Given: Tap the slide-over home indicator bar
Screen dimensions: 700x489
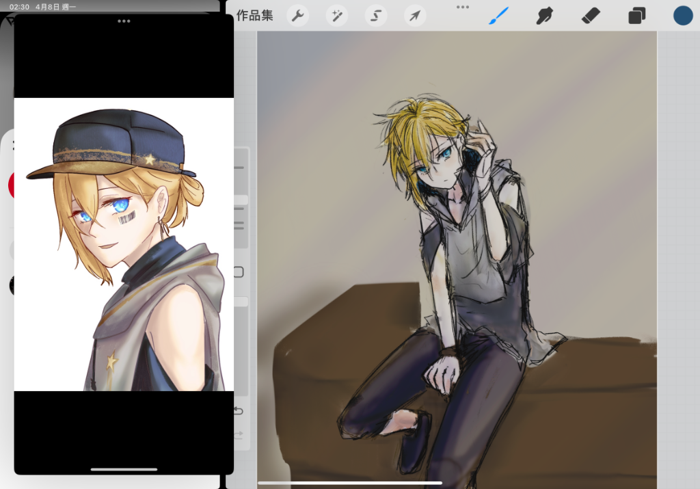Looking at the screenshot, I should tap(124, 469).
